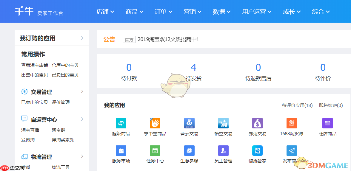Open 已卖出的宝贝 under 常用操作
The image size is (351, 171).
(x=65, y=75)
